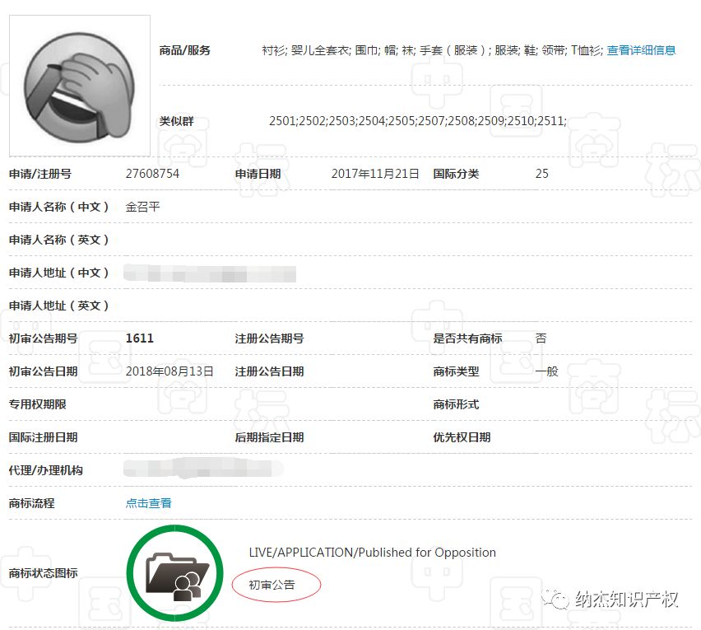Open 点击查看 in the 商标流程 row
701x630 pixels.
pyautogui.click(x=148, y=503)
